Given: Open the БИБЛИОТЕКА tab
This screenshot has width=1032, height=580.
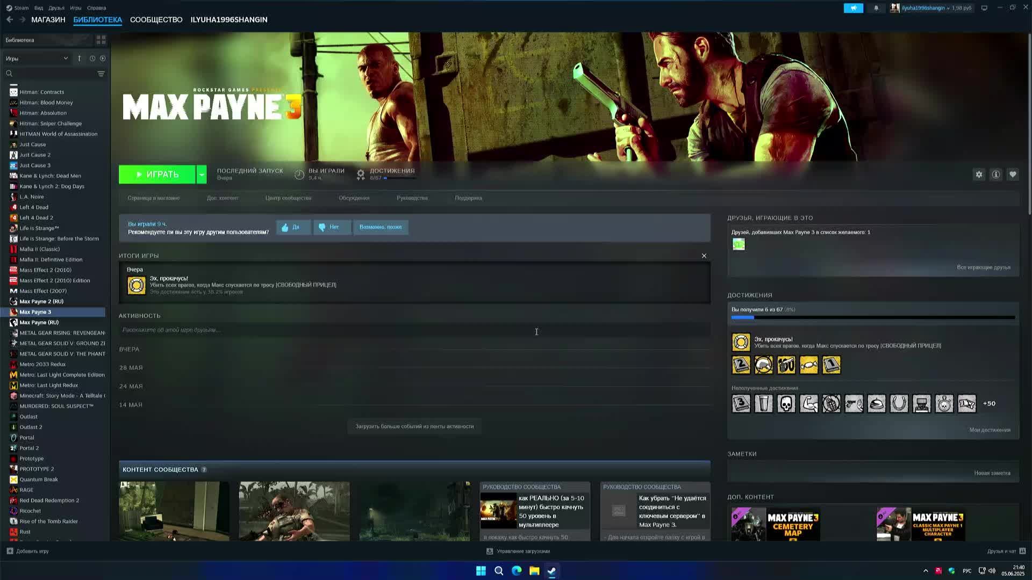Looking at the screenshot, I should pyautogui.click(x=98, y=19).
